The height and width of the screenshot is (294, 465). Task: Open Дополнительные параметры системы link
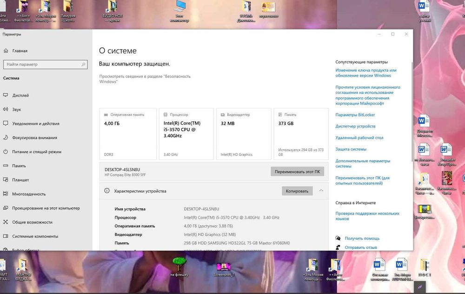[x=362, y=163]
